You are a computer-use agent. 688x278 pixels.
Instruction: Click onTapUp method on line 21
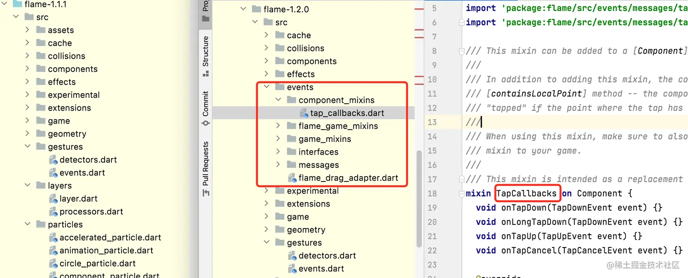pos(519,237)
